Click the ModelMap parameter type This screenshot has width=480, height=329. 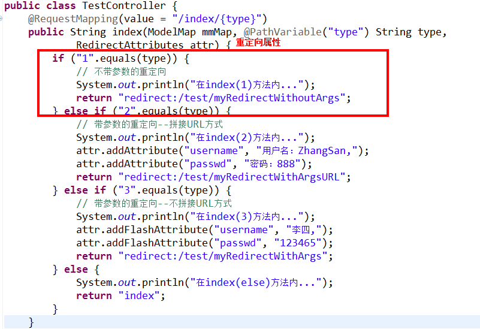(x=172, y=32)
